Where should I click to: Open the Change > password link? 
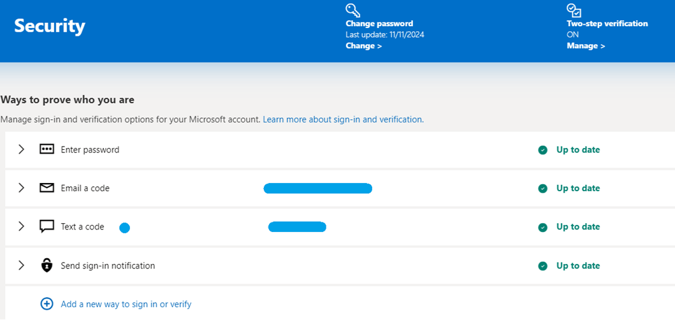click(364, 46)
